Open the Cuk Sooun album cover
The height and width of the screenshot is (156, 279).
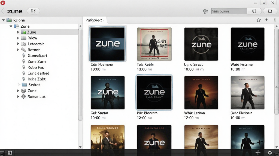[x=108, y=93]
